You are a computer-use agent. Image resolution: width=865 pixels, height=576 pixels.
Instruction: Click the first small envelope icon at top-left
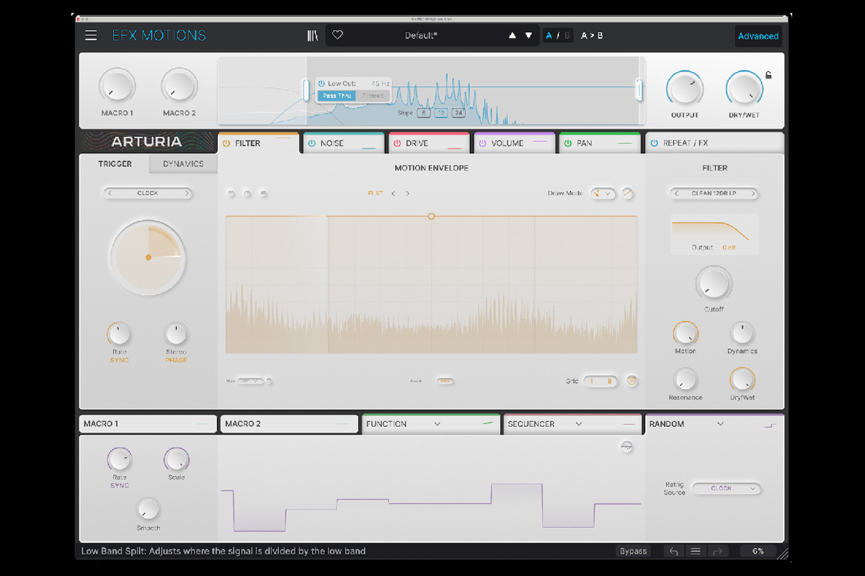pos(231,194)
